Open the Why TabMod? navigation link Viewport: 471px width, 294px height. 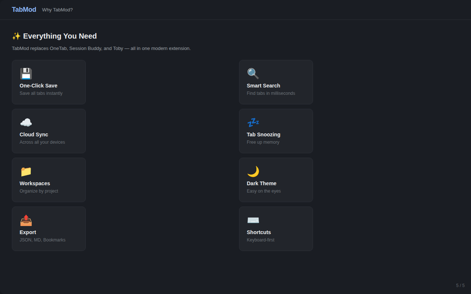57,10
